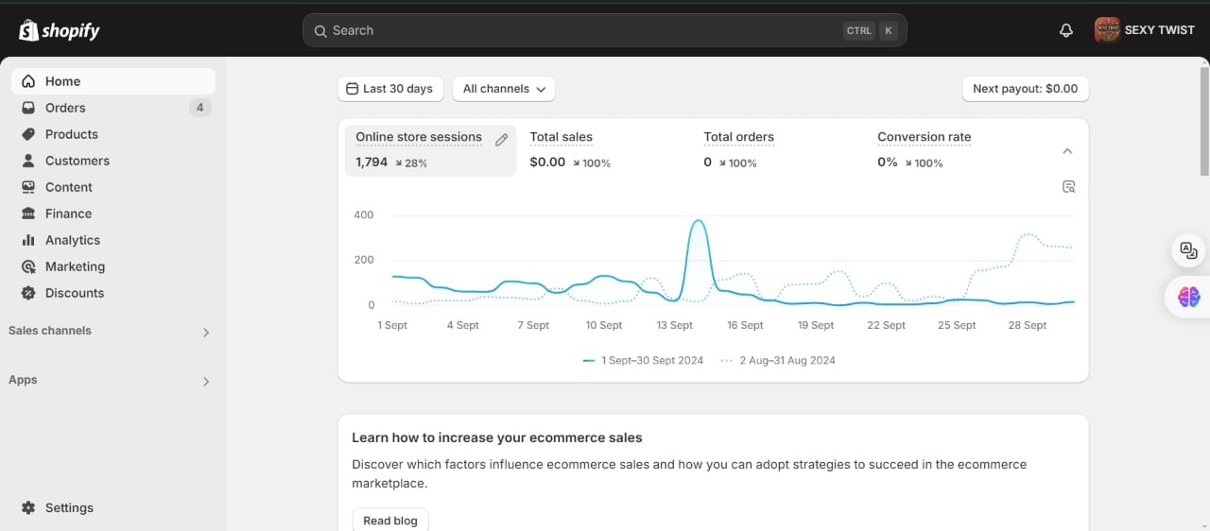Viewport: 1210px width, 531px height.
Task: Click the Read blog button
Action: pyautogui.click(x=389, y=521)
